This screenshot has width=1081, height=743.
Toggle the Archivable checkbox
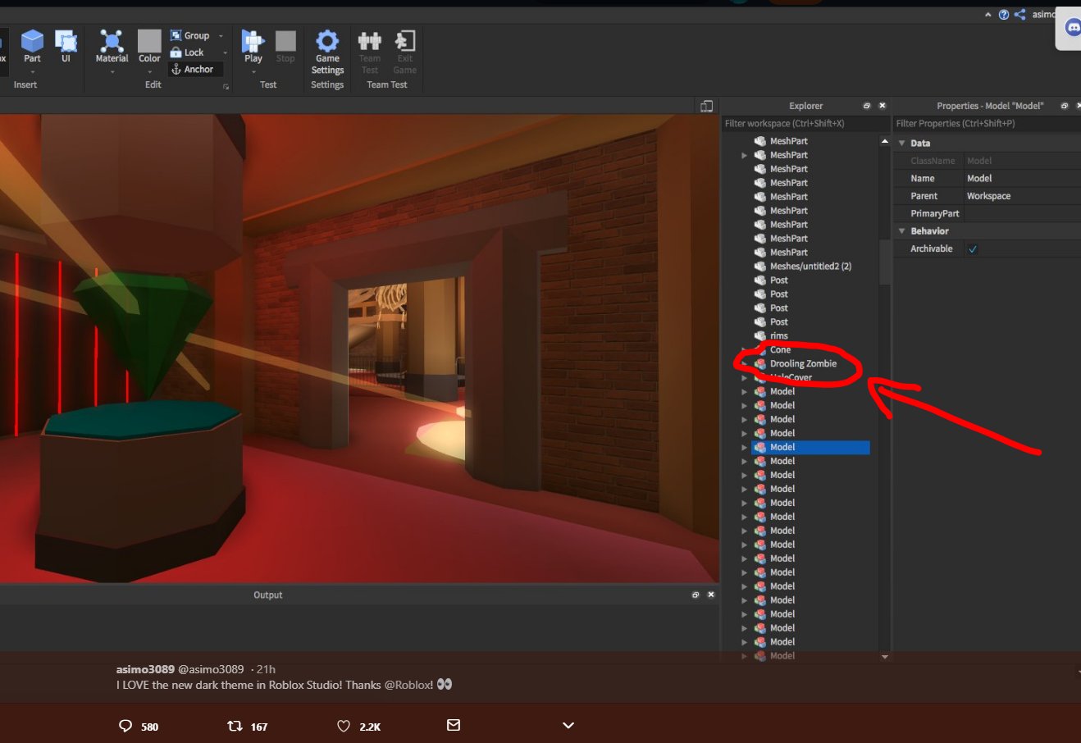[x=973, y=249]
